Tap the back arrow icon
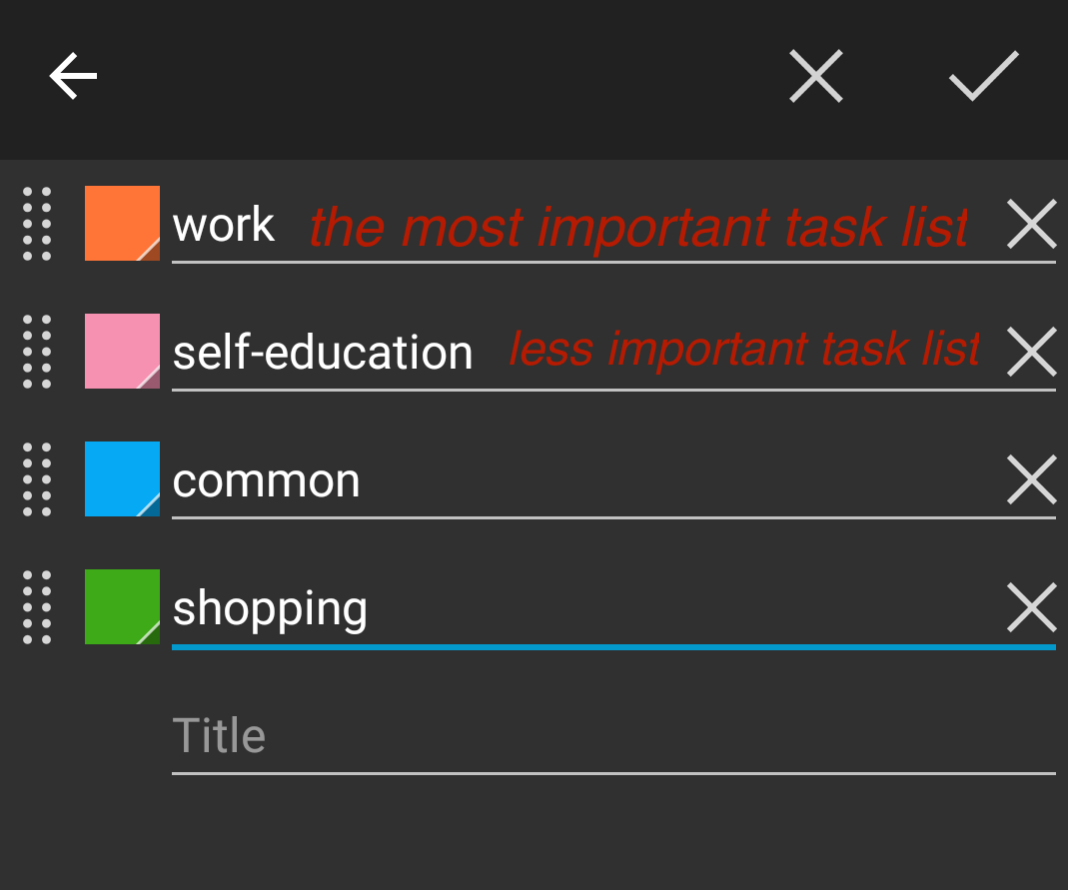The height and width of the screenshot is (890, 1068). pyautogui.click(x=73, y=77)
